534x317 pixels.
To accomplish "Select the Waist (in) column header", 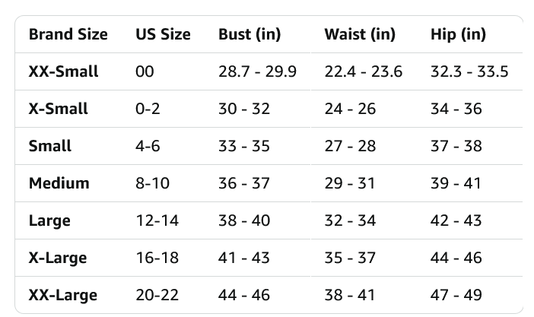I will tap(360, 34).
